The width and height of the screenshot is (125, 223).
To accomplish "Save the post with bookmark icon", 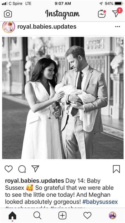I will pyautogui.click(x=116, y=169).
